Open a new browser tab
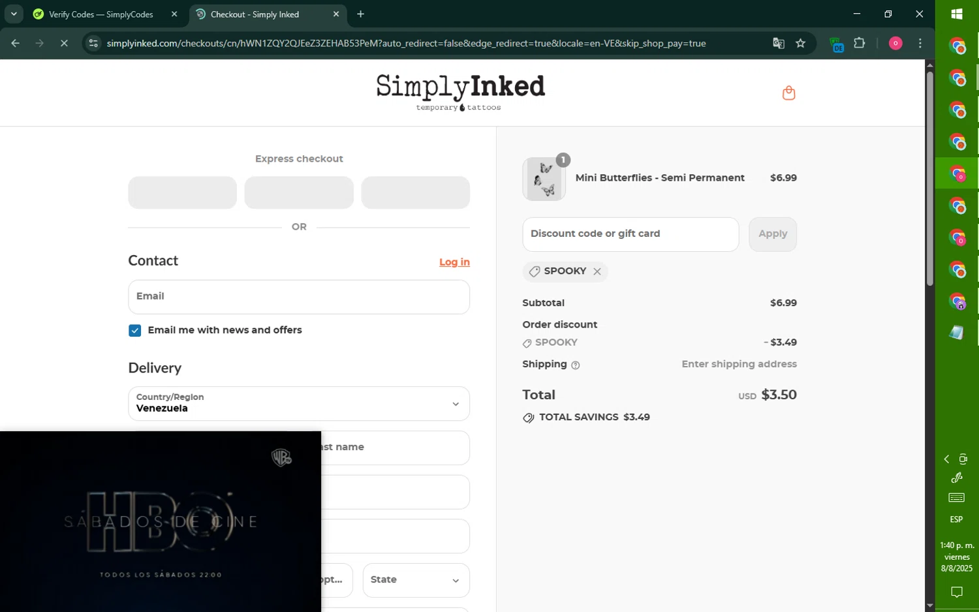This screenshot has height=612, width=979. pos(361,14)
